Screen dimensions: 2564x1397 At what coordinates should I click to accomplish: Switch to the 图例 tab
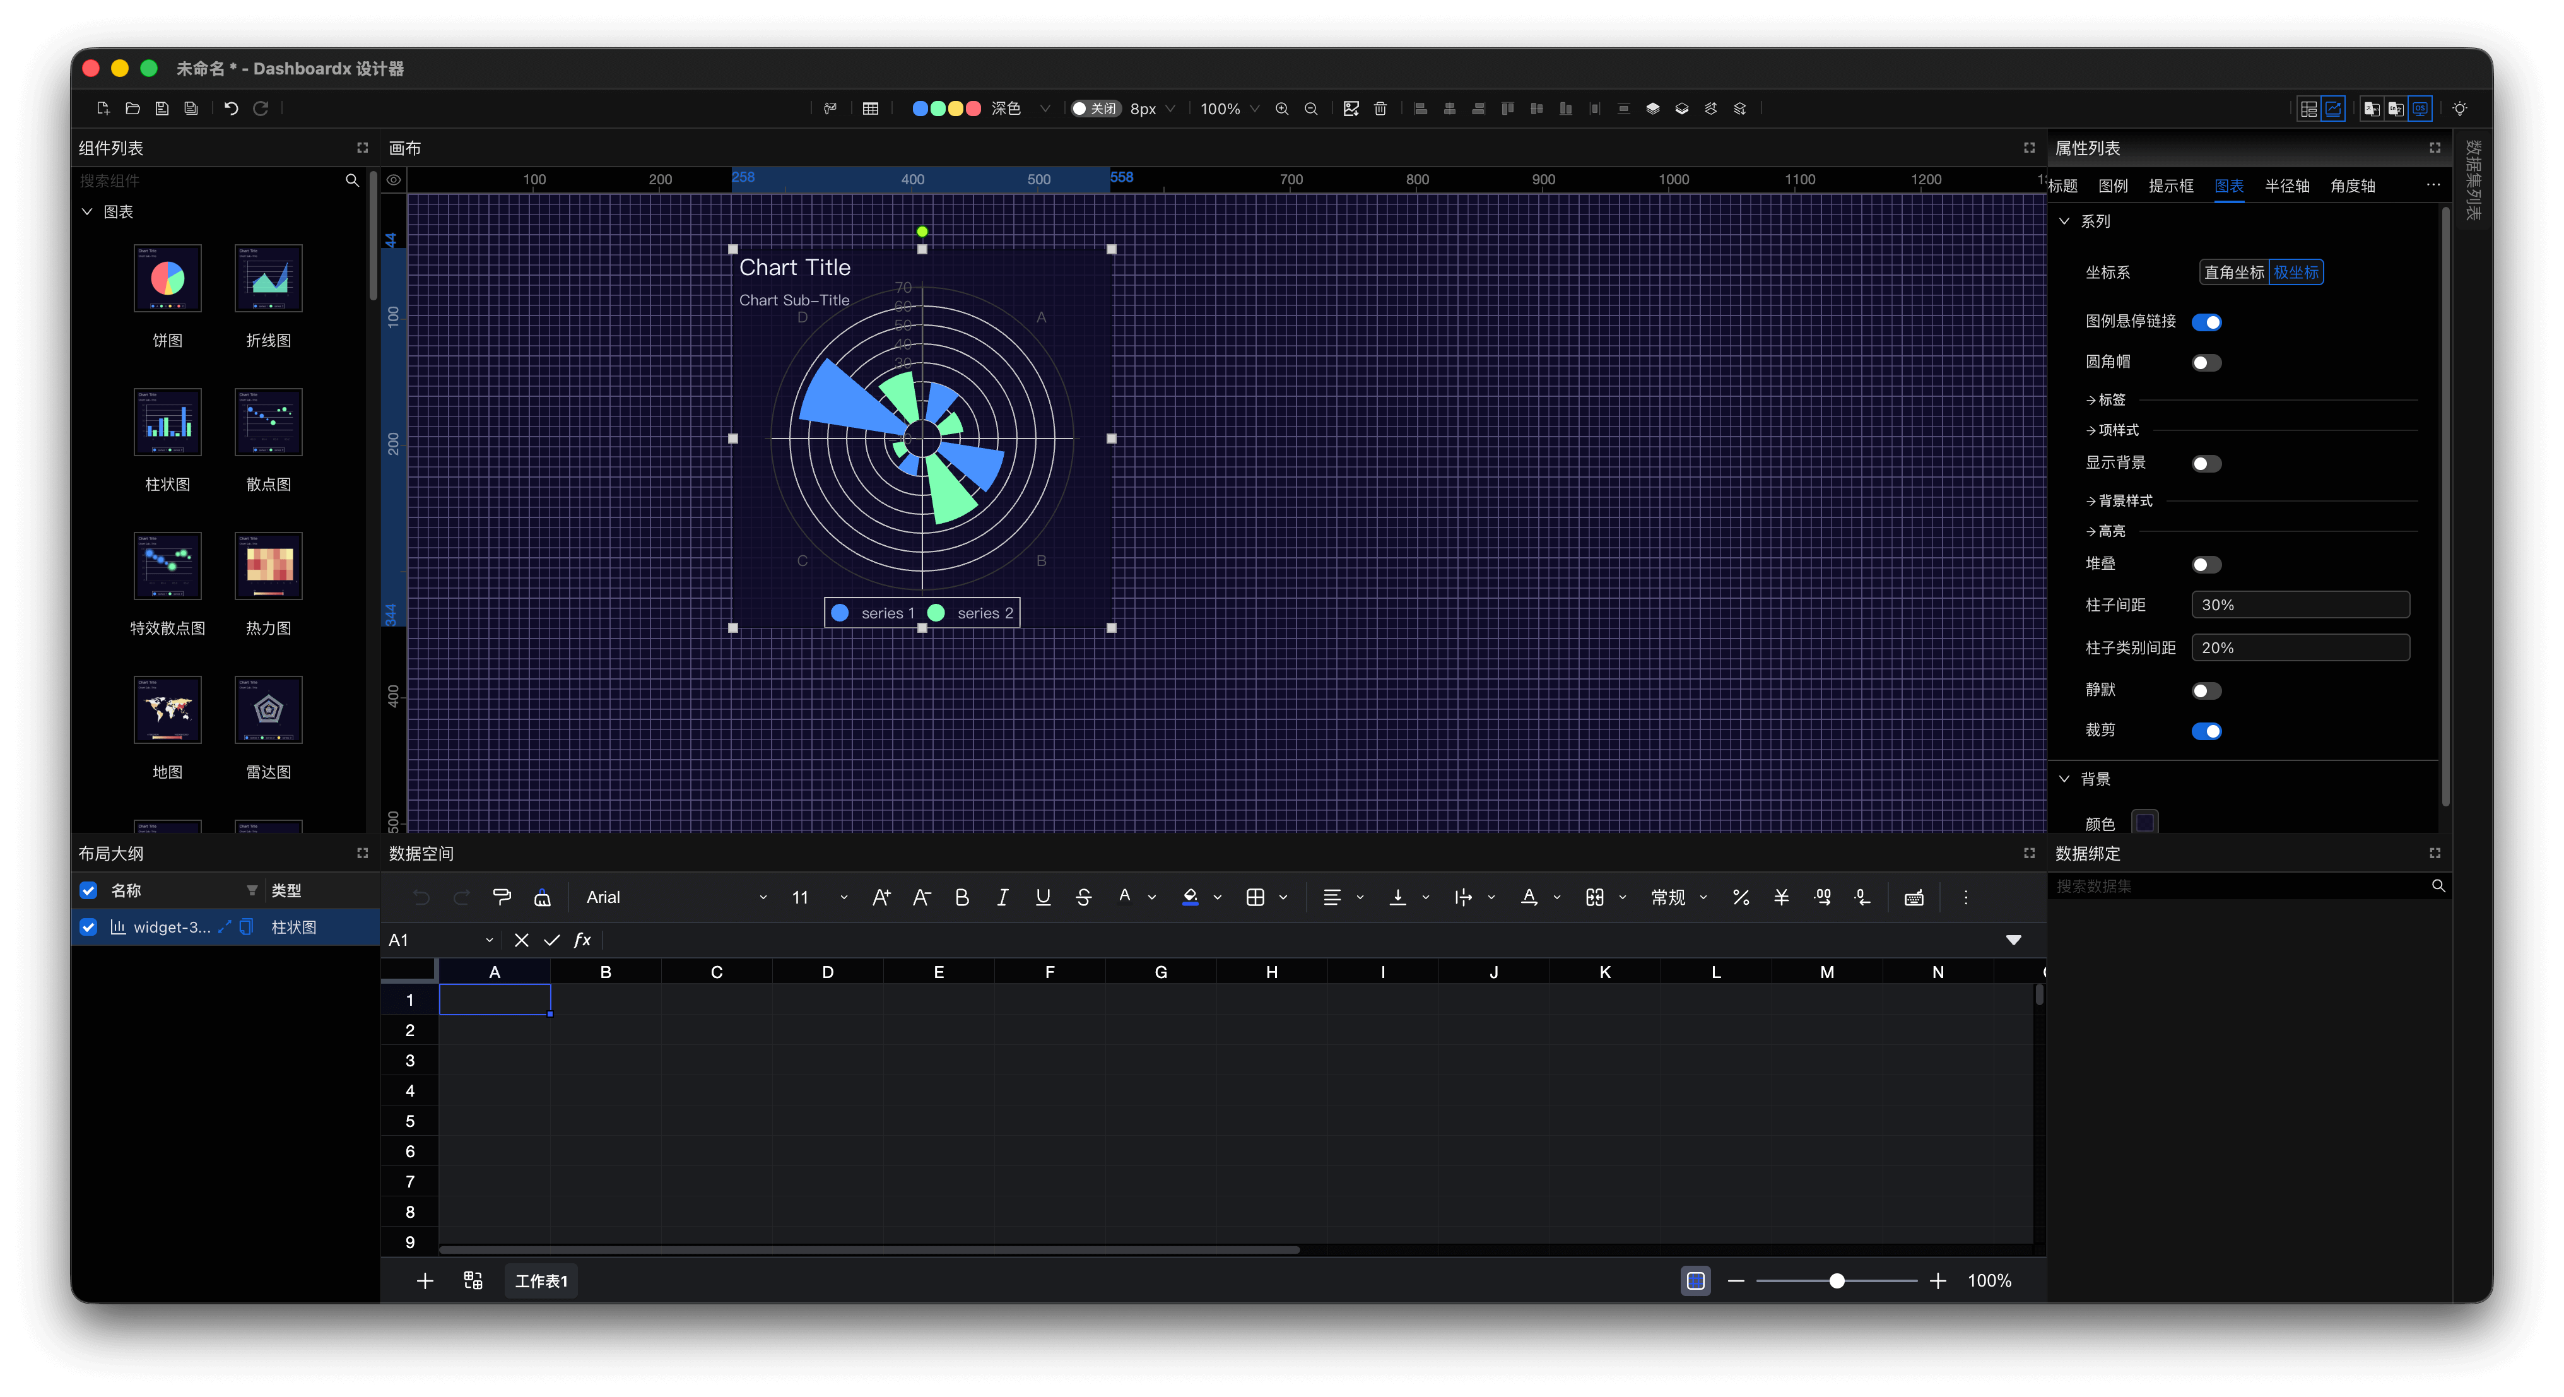coord(2112,186)
